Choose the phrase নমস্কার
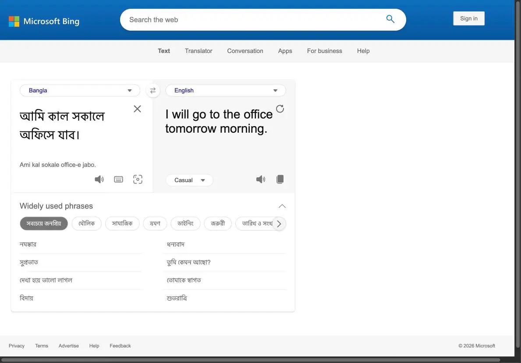Image resolution: width=521 pixels, height=363 pixels. 28,244
